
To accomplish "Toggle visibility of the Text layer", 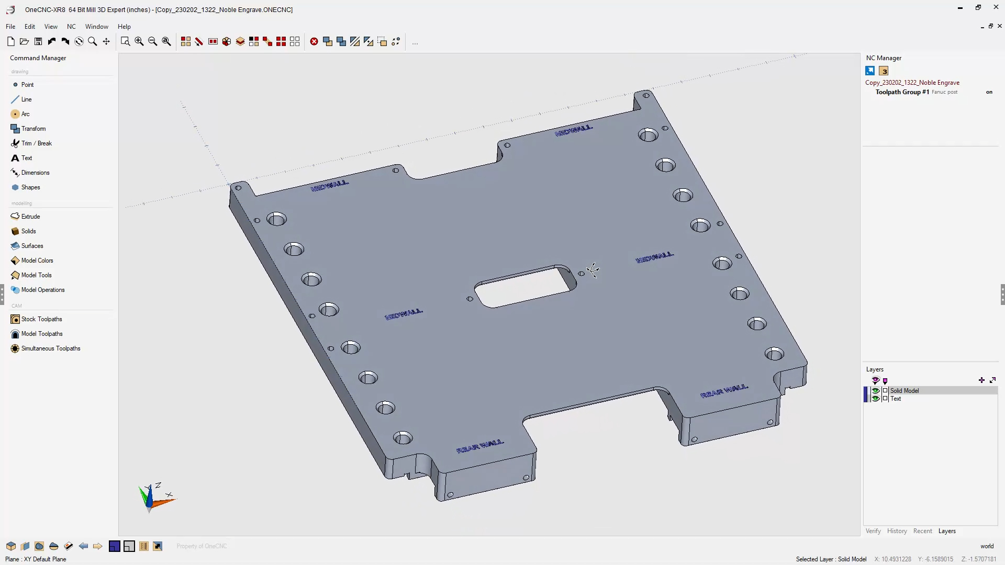I will (875, 399).
